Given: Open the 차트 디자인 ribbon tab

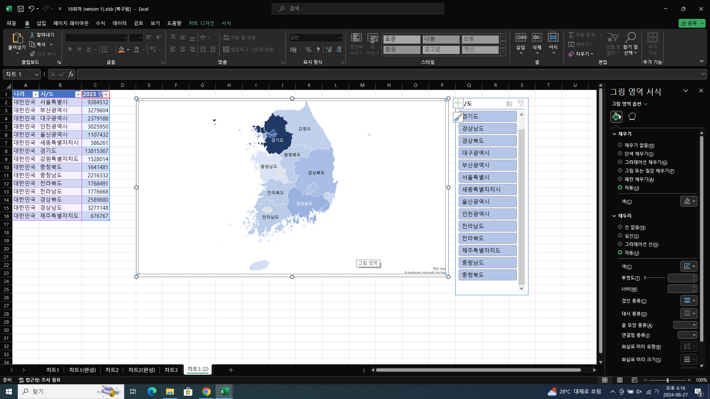Looking at the screenshot, I should (x=201, y=23).
